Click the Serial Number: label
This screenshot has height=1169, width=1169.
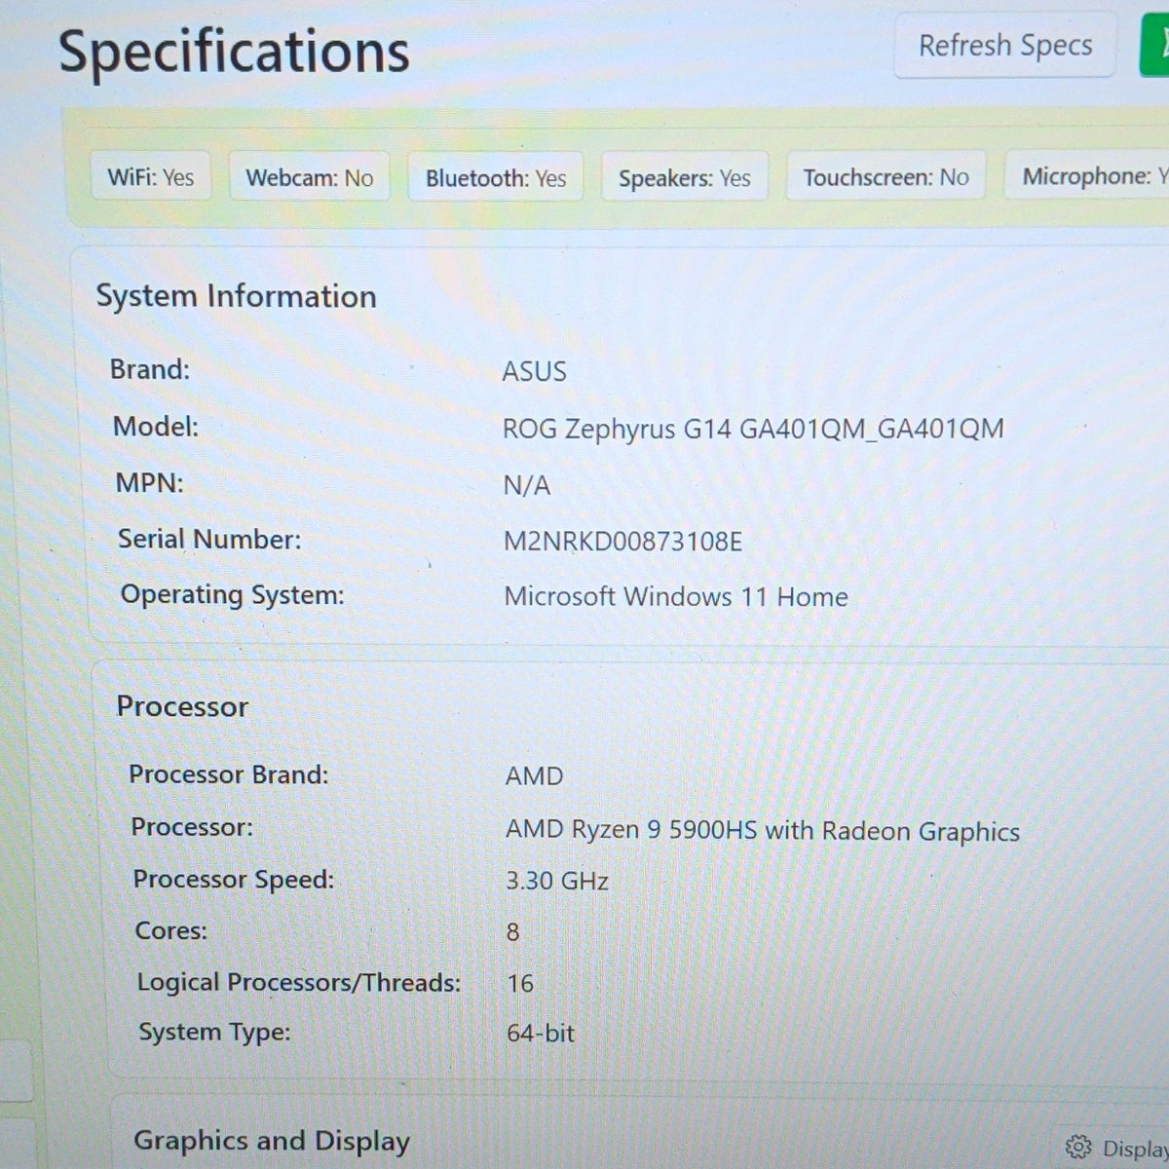tap(209, 539)
